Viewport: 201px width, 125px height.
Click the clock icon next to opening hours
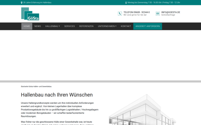(x=126, y=3)
